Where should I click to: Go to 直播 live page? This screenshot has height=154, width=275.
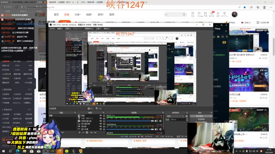tap(67, 14)
